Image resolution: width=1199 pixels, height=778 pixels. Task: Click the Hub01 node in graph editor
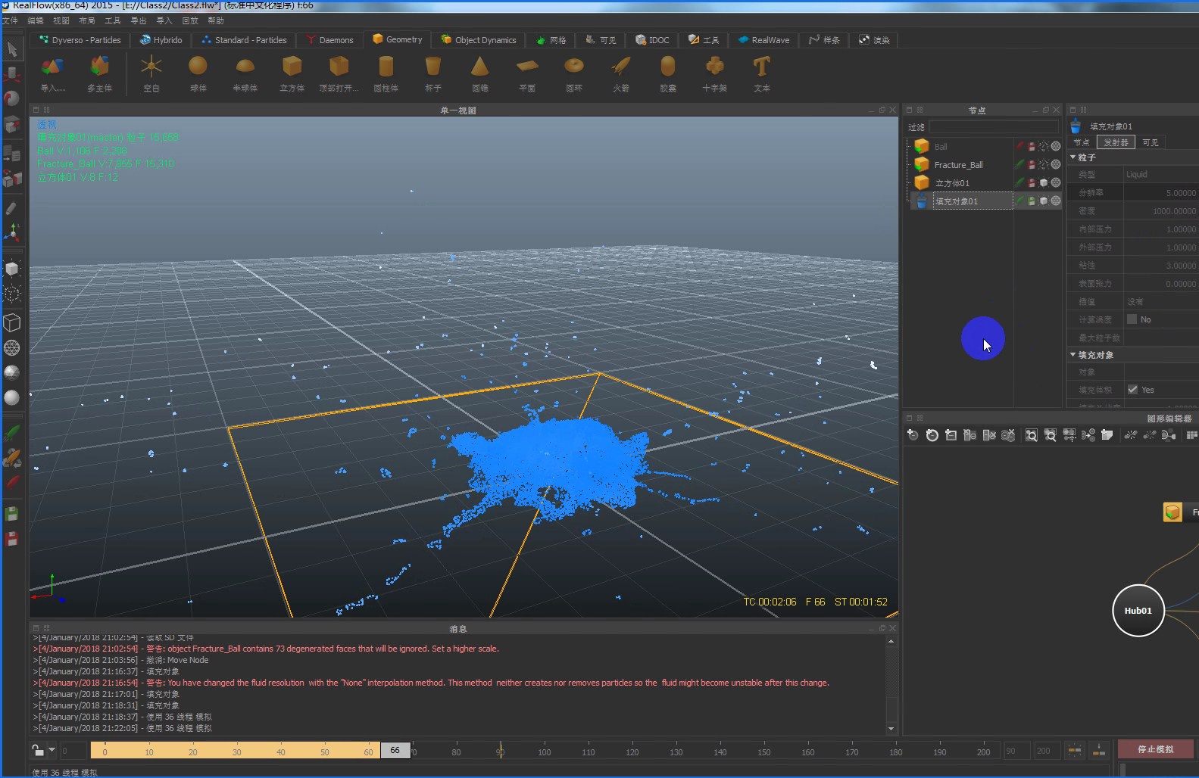pos(1138,611)
